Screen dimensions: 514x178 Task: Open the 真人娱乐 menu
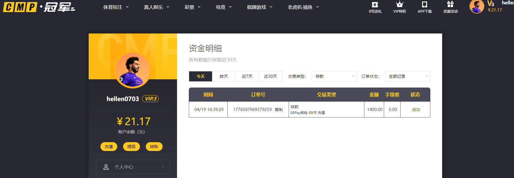pyautogui.click(x=153, y=7)
